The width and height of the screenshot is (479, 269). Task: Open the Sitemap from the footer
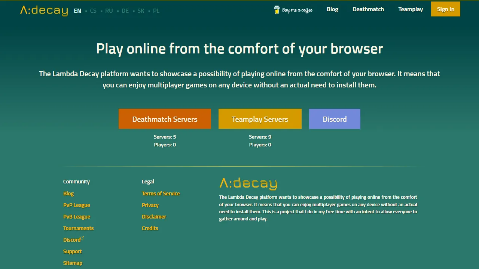tap(73, 263)
